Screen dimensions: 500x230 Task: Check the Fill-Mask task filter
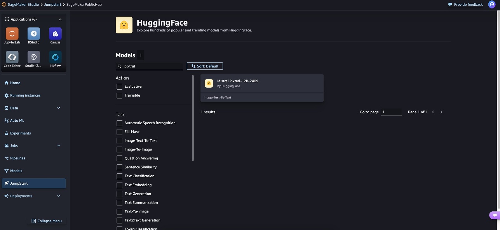point(120,132)
